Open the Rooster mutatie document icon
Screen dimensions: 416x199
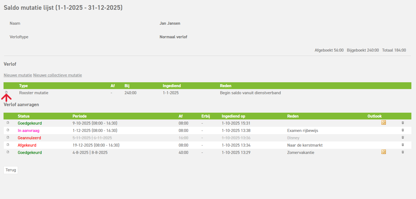(7, 92)
